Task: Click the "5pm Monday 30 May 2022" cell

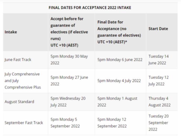Action: click(x=69, y=59)
